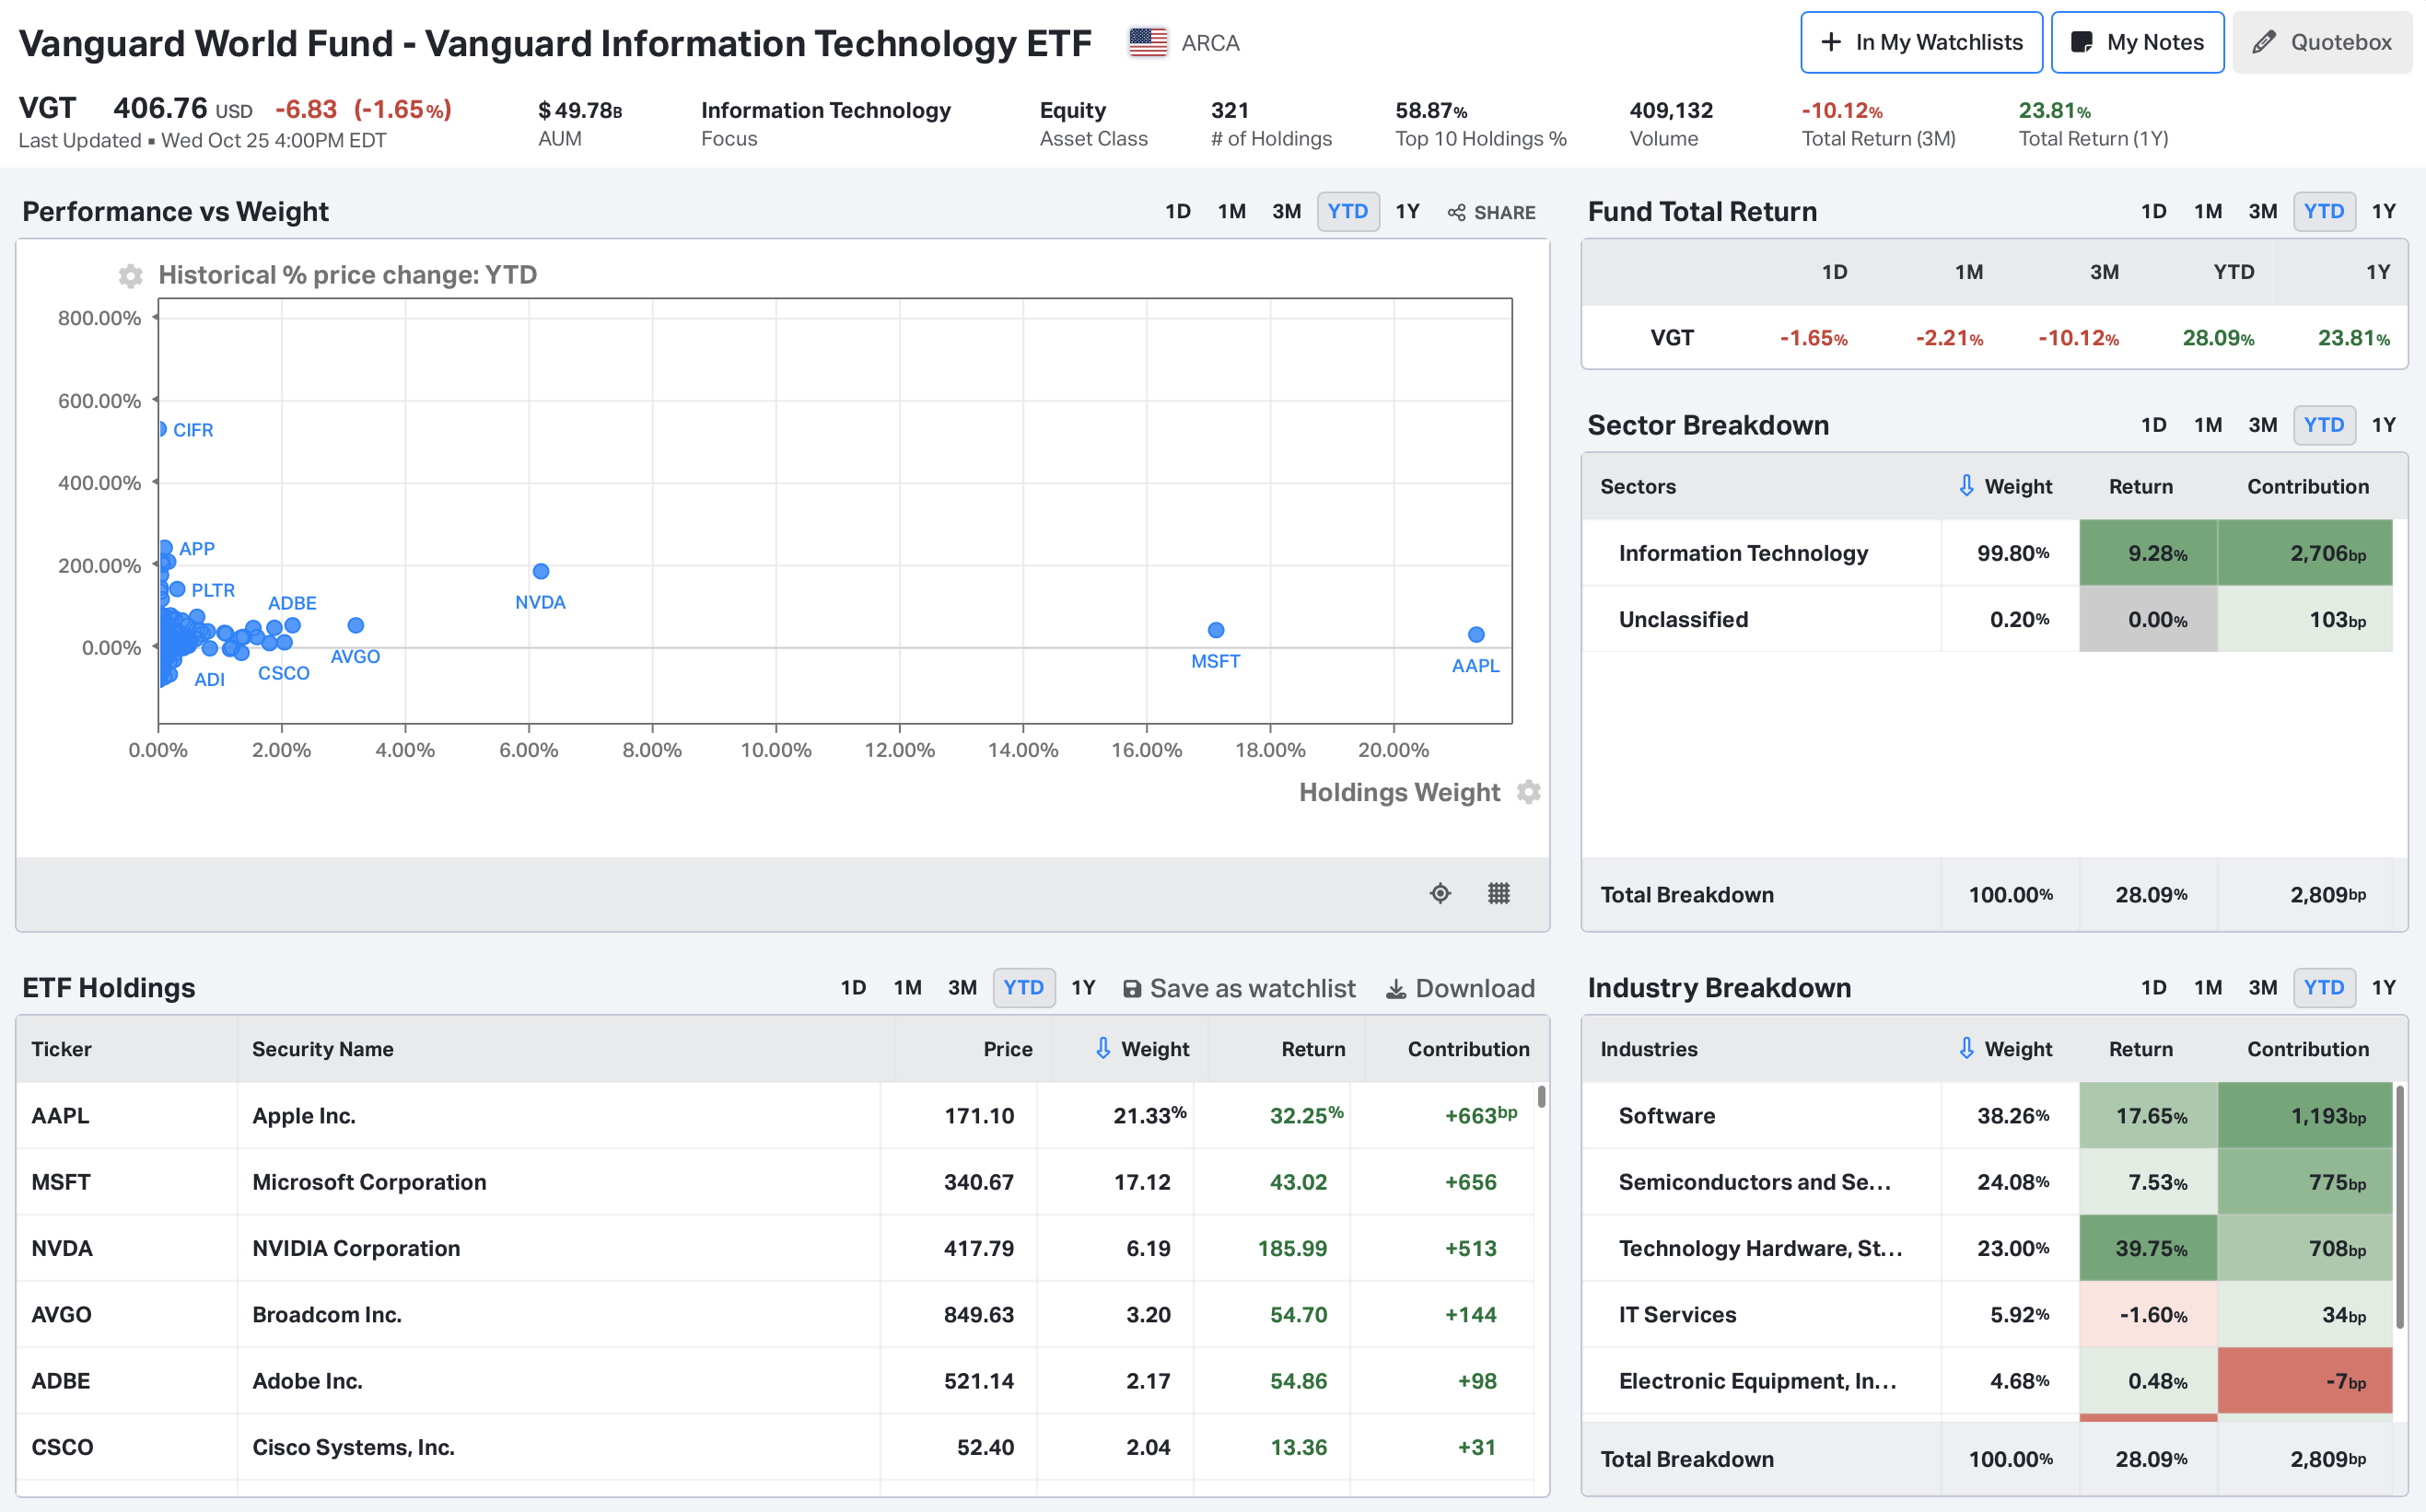Click the gear icon beside Historical % price change

tap(130, 275)
